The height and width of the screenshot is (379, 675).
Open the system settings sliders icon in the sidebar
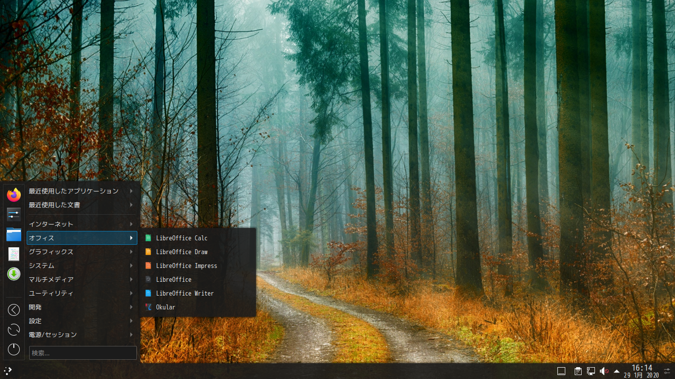tap(14, 215)
